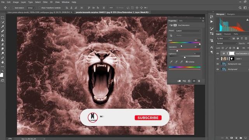Open the Properties panel flyout menu

point(203,21)
